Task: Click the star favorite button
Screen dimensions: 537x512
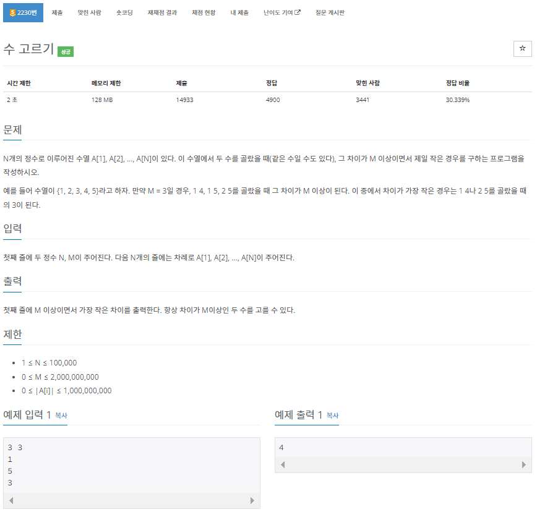Action: coord(522,49)
